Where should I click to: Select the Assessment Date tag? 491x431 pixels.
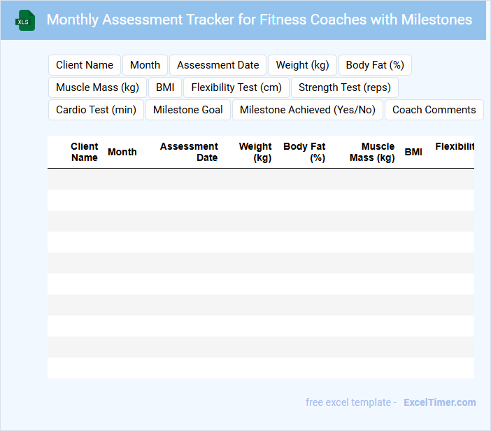pos(218,65)
